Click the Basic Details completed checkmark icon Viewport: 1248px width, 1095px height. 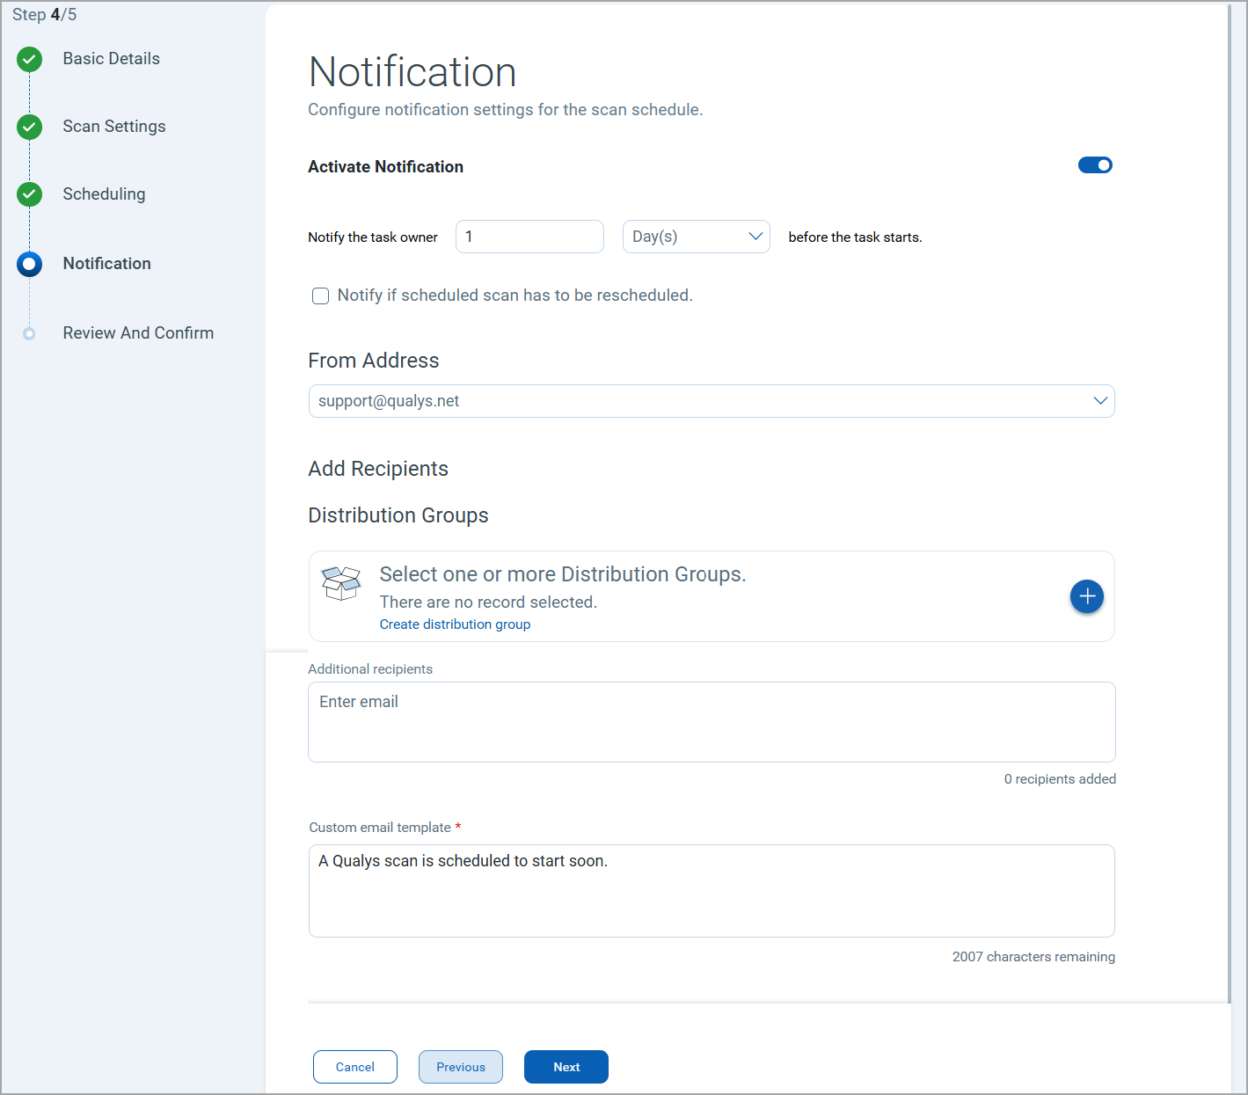click(29, 59)
